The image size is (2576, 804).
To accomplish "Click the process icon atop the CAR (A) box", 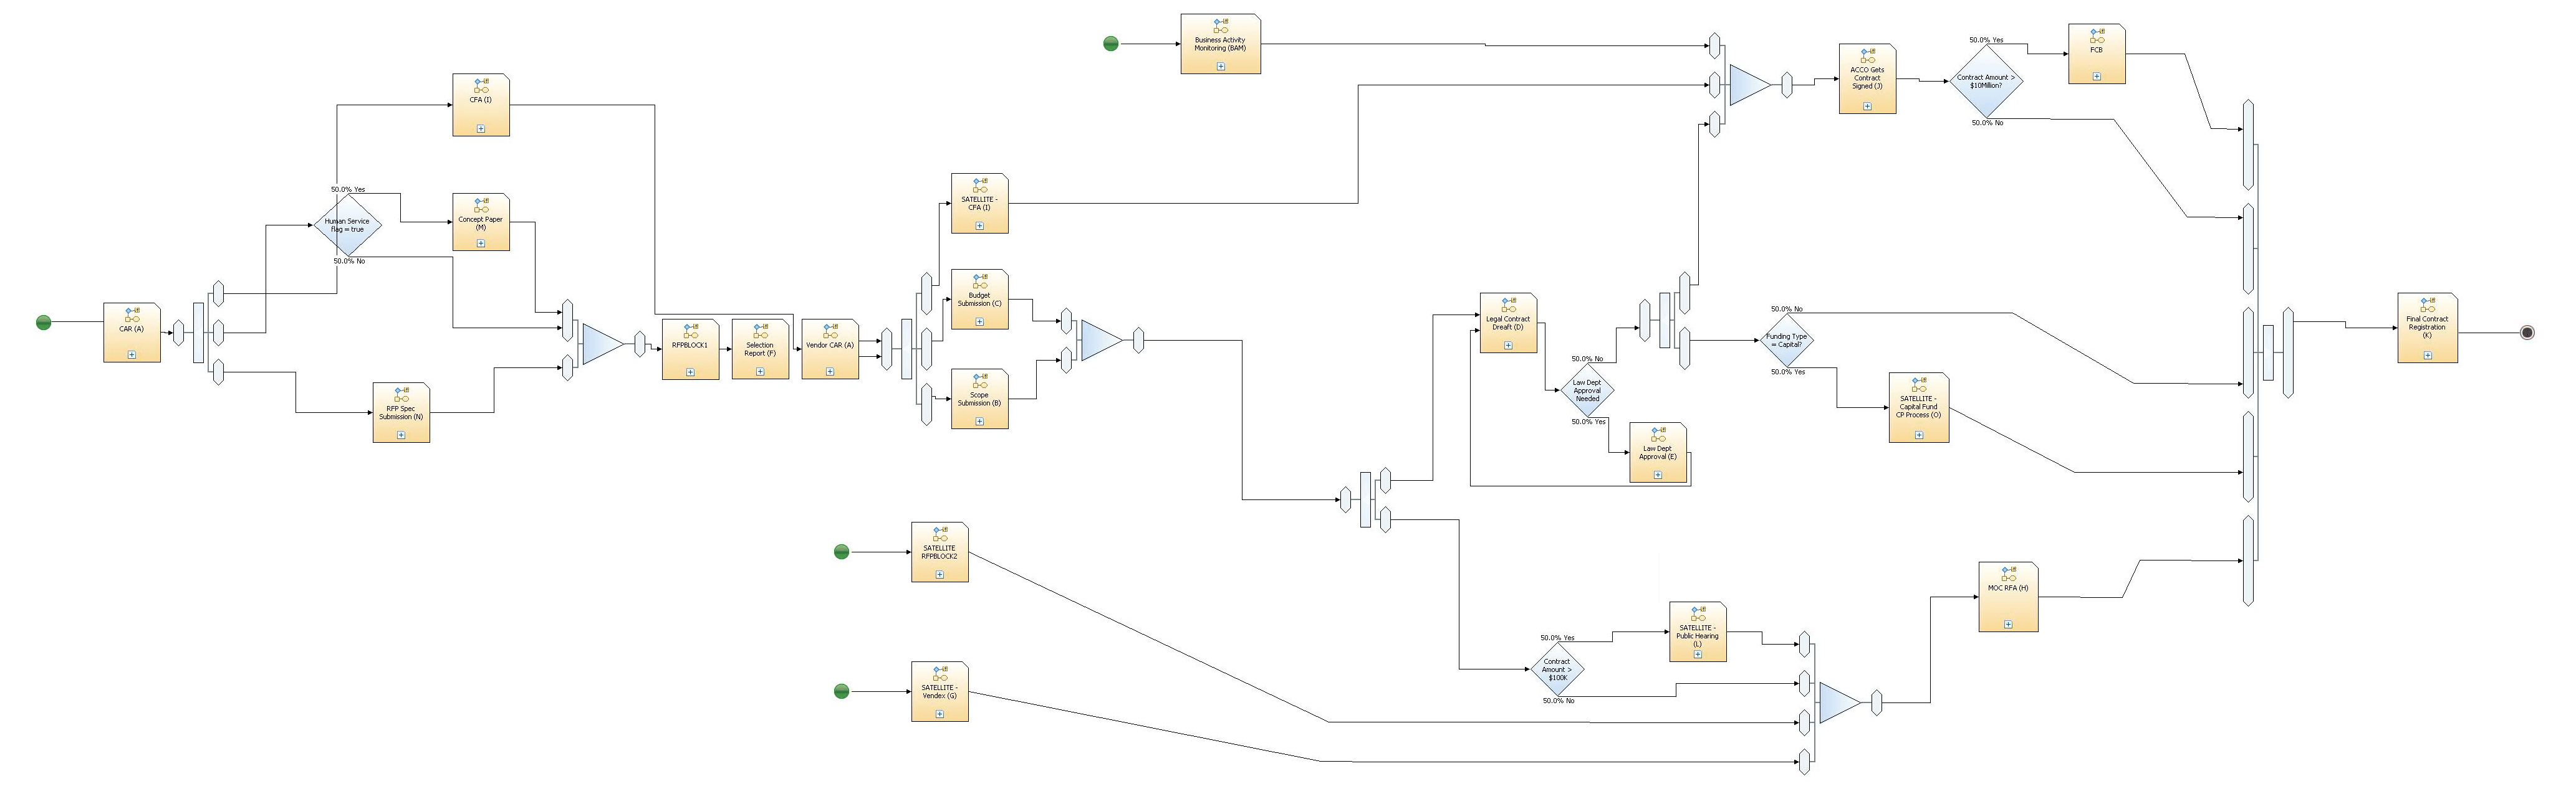I will click(x=132, y=314).
